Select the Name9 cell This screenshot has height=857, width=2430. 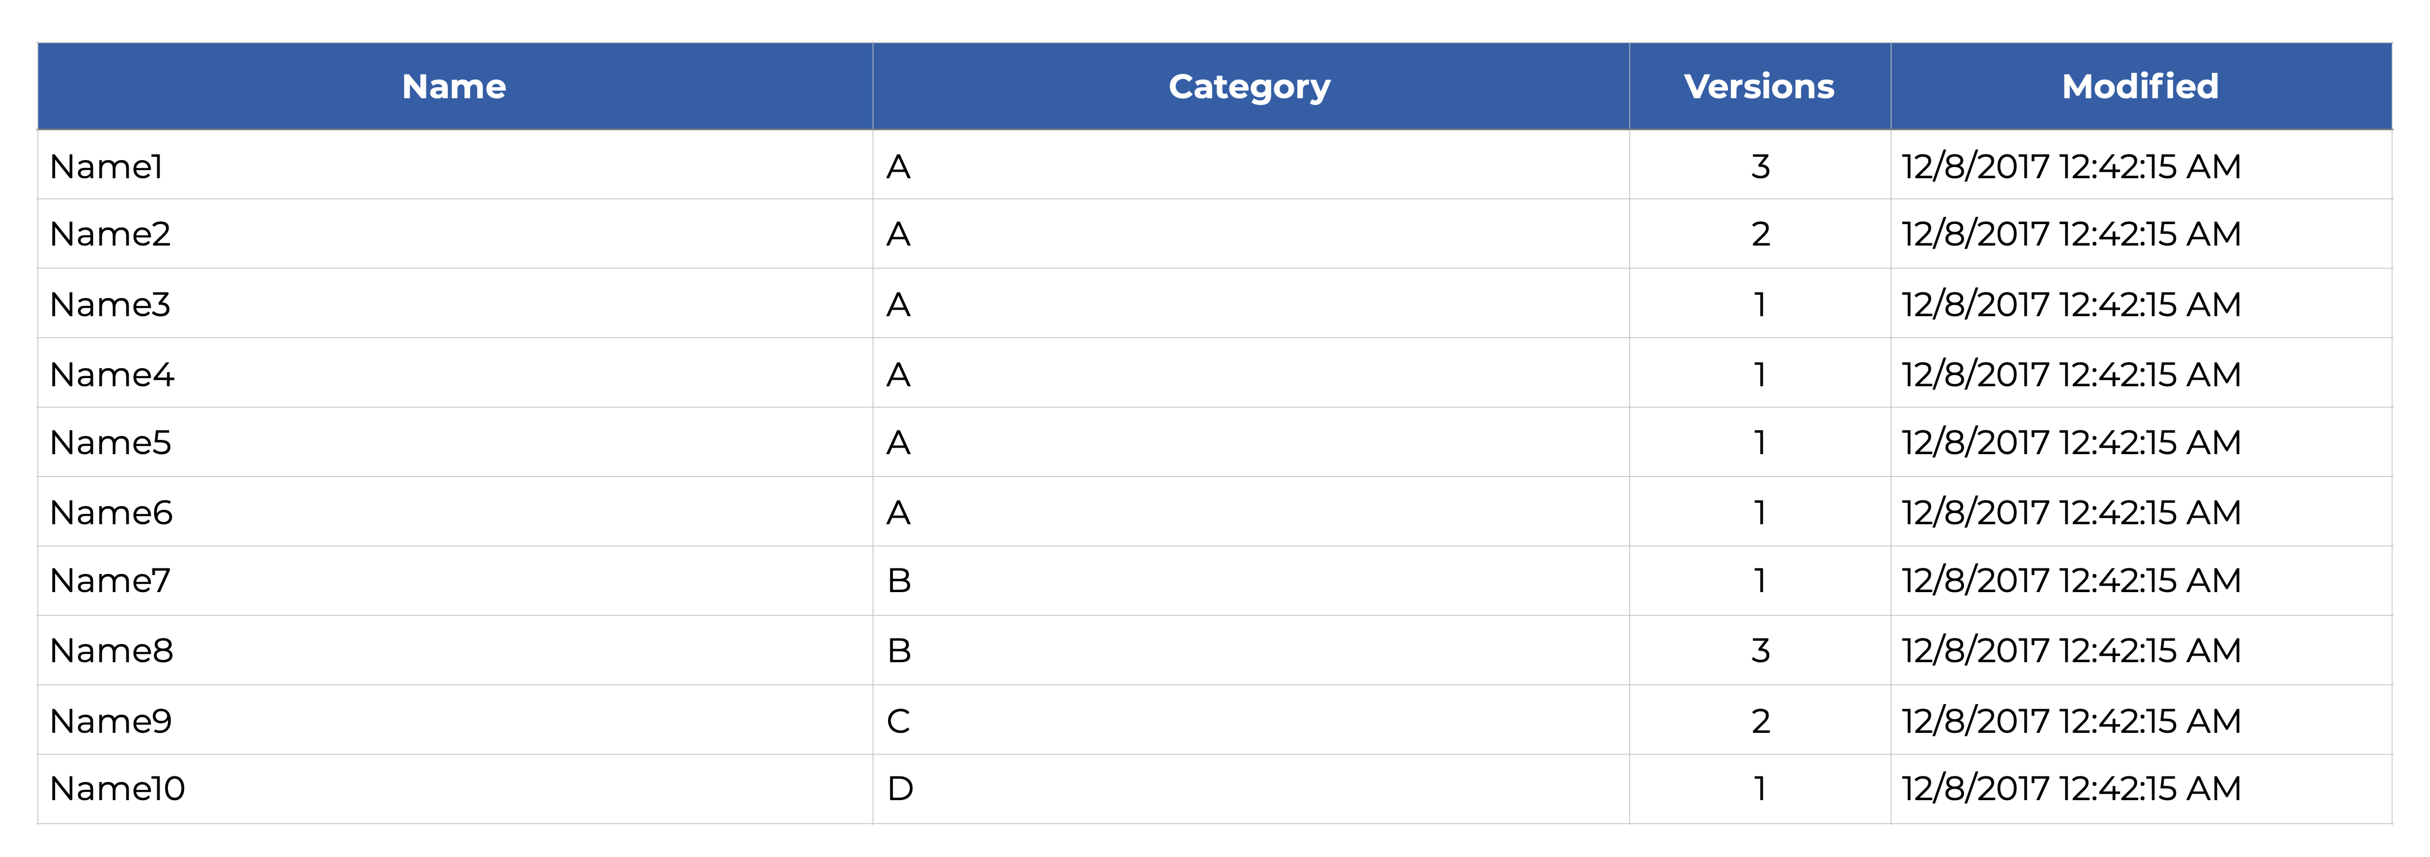click(x=110, y=721)
